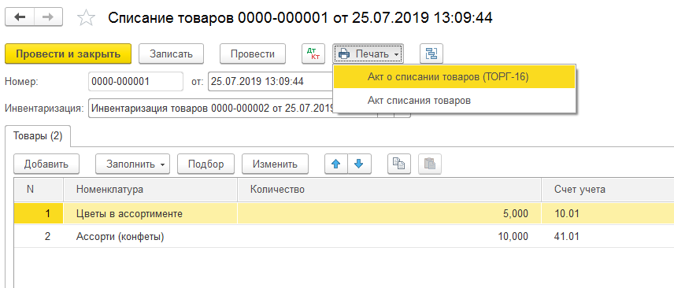Add document to favorites with the star
The width and height of the screenshot is (674, 288).
(85, 17)
